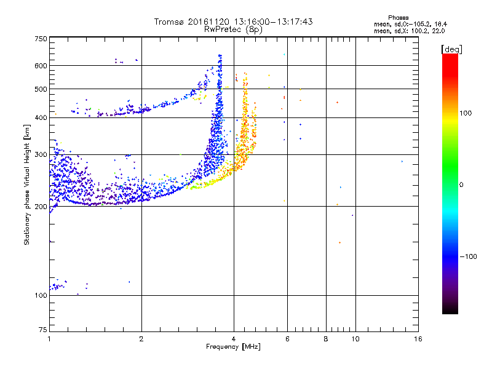Viewport: 492px width, 369px height.
Task: Click the black bottom end of the colorbar
Action: click(x=450, y=310)
